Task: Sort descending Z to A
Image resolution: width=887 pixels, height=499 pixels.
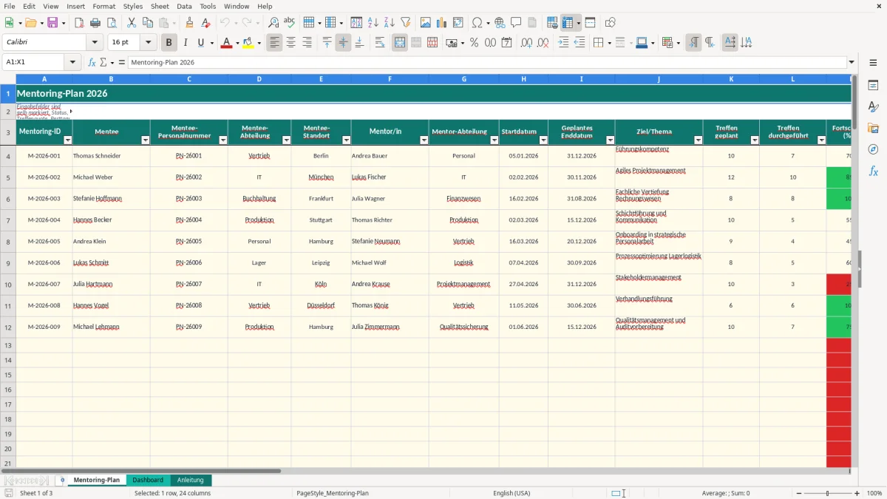Action: 389,23
